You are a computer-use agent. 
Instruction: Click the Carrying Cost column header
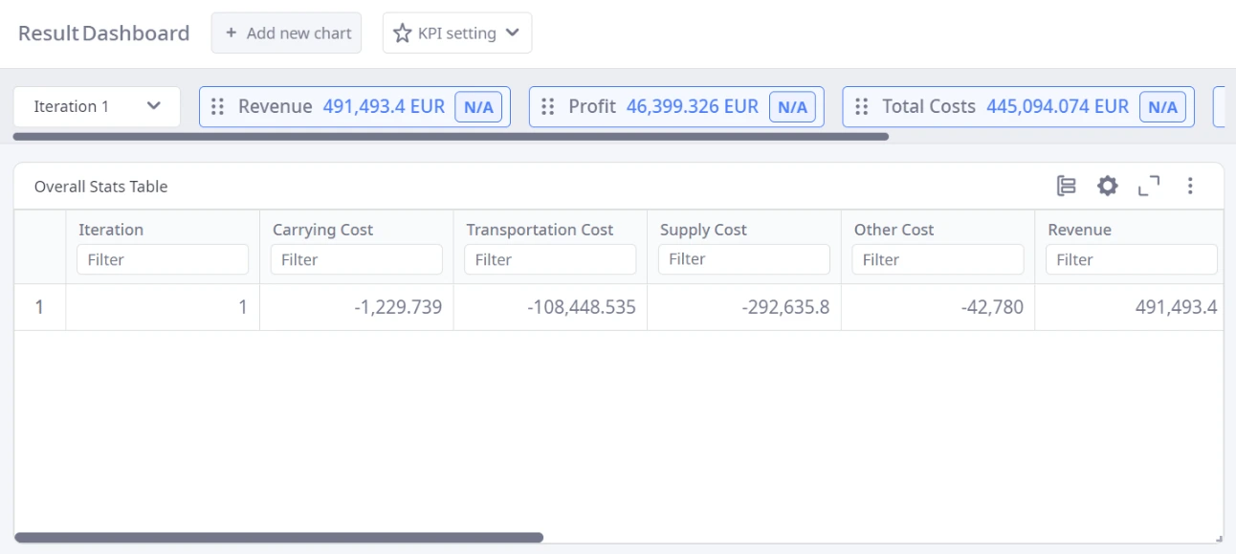tap(322, 230)
